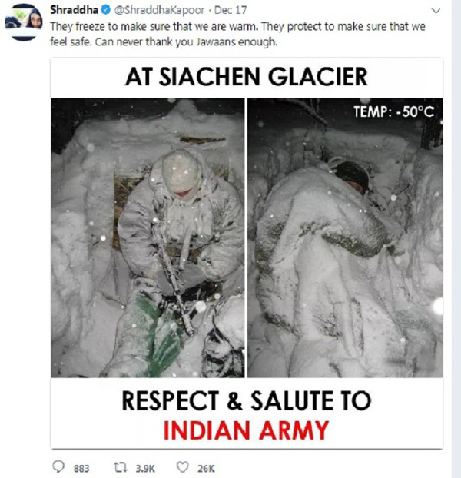This screenshot has width=461, height=478.
Task: View the 3.9K retweets count
Action: [x=145, y=468]
